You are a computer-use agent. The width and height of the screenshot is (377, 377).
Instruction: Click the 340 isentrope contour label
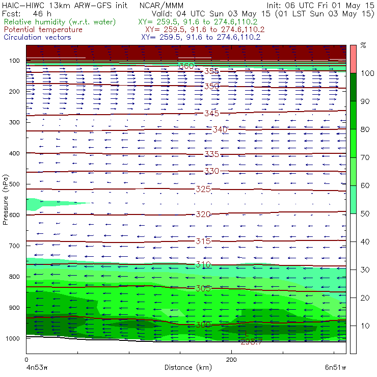pyautogui.click(x=220, y=129)
